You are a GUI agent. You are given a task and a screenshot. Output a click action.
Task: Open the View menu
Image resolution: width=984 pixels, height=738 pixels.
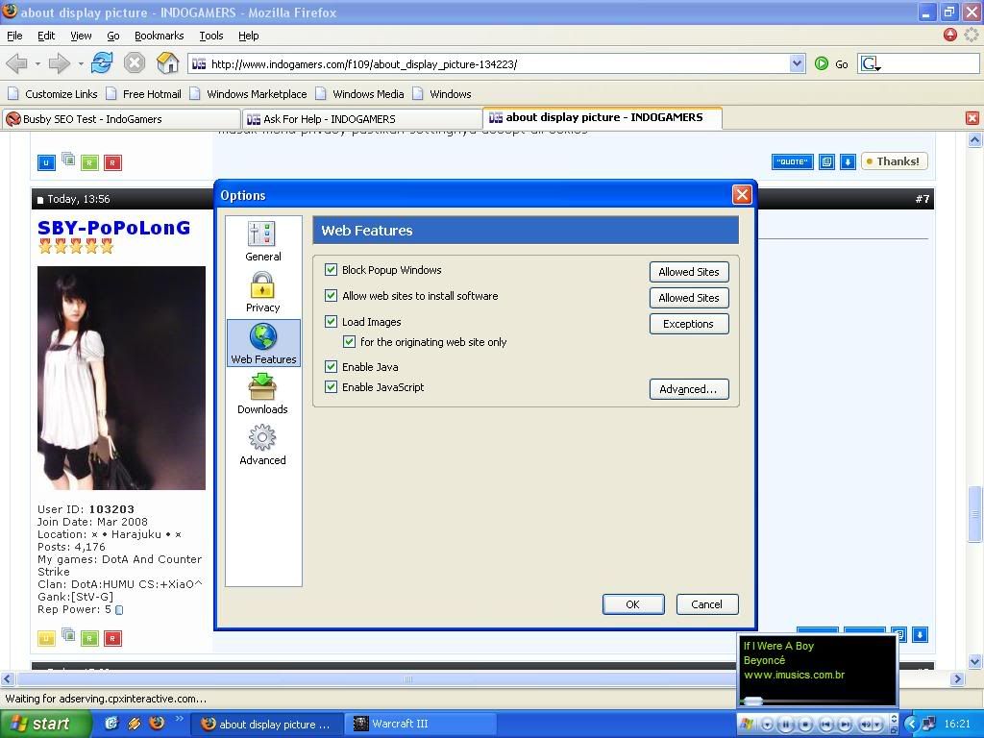point(81,36)
